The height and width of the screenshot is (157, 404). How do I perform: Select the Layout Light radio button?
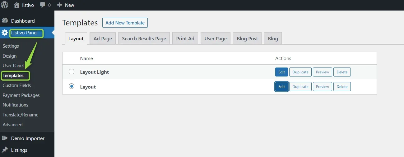(x=72, y=72)
